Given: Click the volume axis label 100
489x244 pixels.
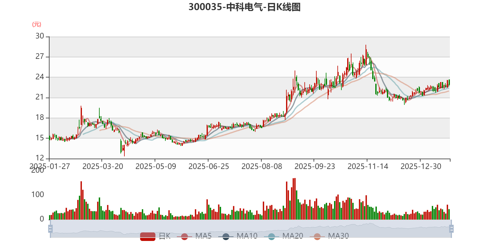Looking at the screenshot, I should pos(38,195).
